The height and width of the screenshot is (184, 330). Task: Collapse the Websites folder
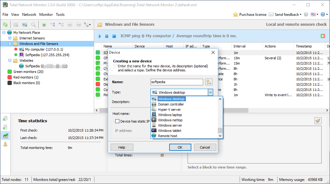point(10,61)
